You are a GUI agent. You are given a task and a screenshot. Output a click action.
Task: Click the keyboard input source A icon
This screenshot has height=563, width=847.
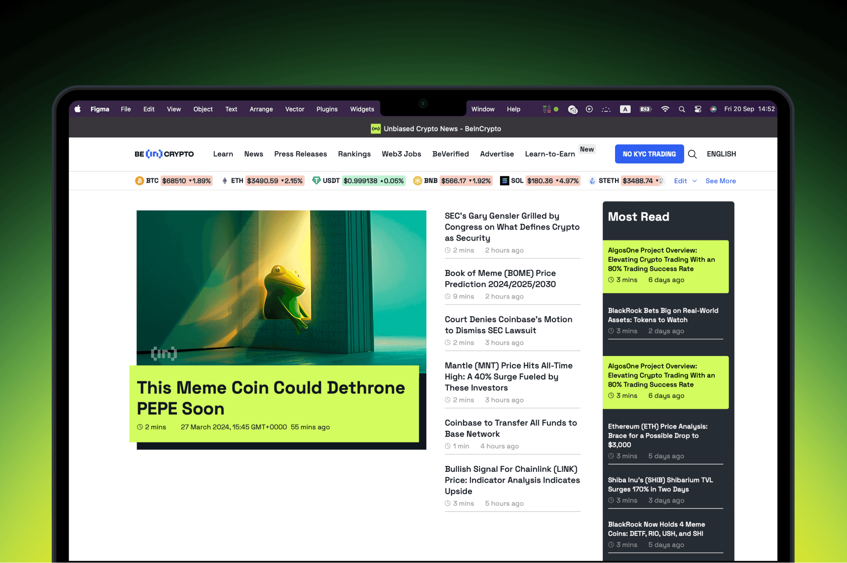pos(625,109)
